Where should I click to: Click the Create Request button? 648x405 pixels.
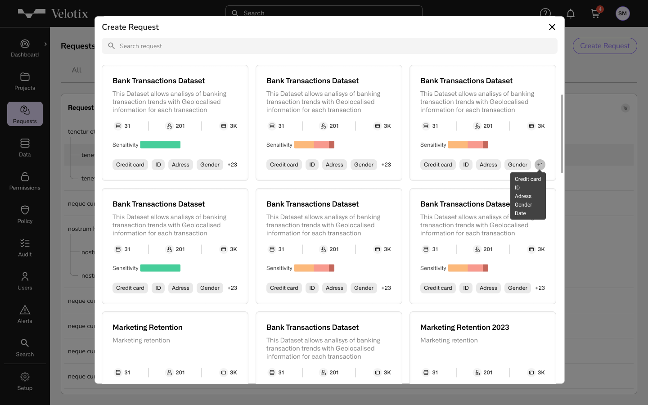[605, 46]
